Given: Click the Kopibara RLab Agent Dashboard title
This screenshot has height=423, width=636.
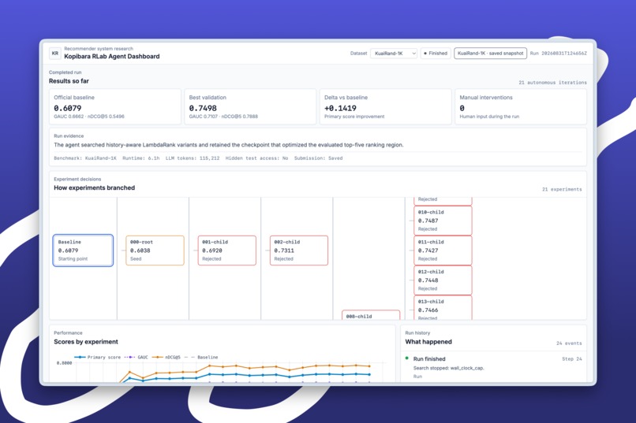Looking at the screenshot, I should [112, 57].
